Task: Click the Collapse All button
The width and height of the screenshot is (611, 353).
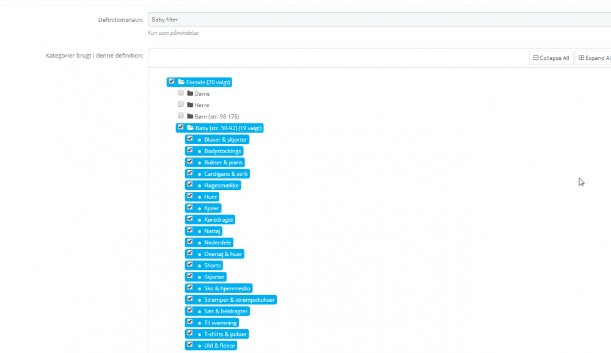Action: [551, 58]
